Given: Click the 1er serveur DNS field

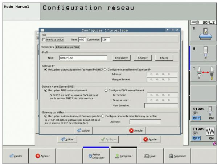Looking at the screenshot, I should click(x=163, y=95).
